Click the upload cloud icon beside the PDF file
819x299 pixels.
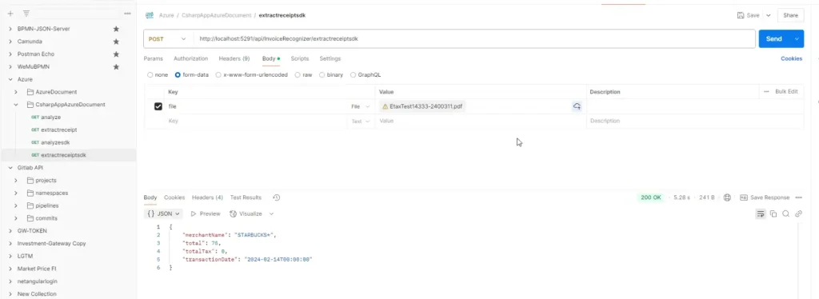pyautogui.click(x=577, y=106)
